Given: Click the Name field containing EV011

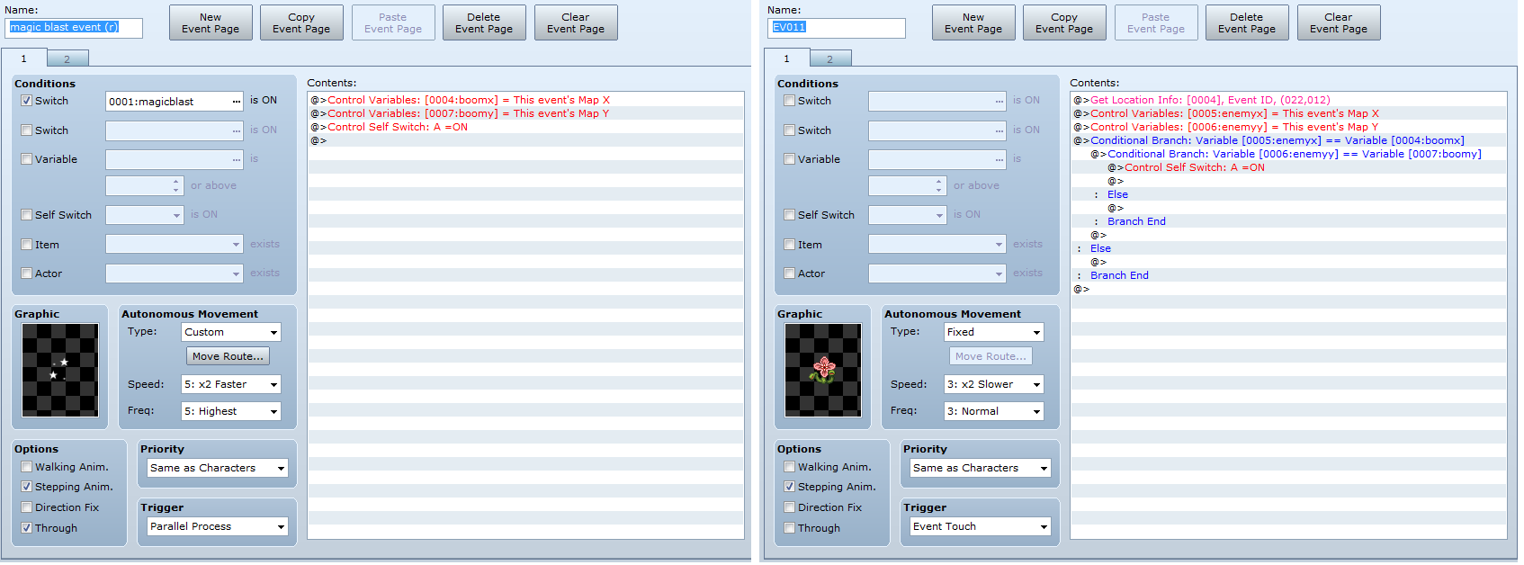Looking at the screenshot, I should 837,28.
